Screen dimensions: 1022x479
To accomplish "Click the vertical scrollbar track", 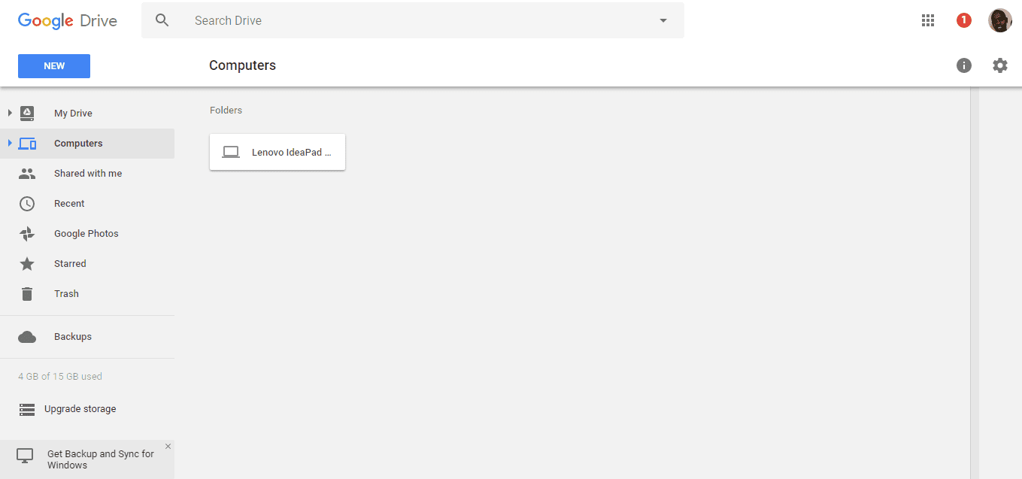I will 975,283.
